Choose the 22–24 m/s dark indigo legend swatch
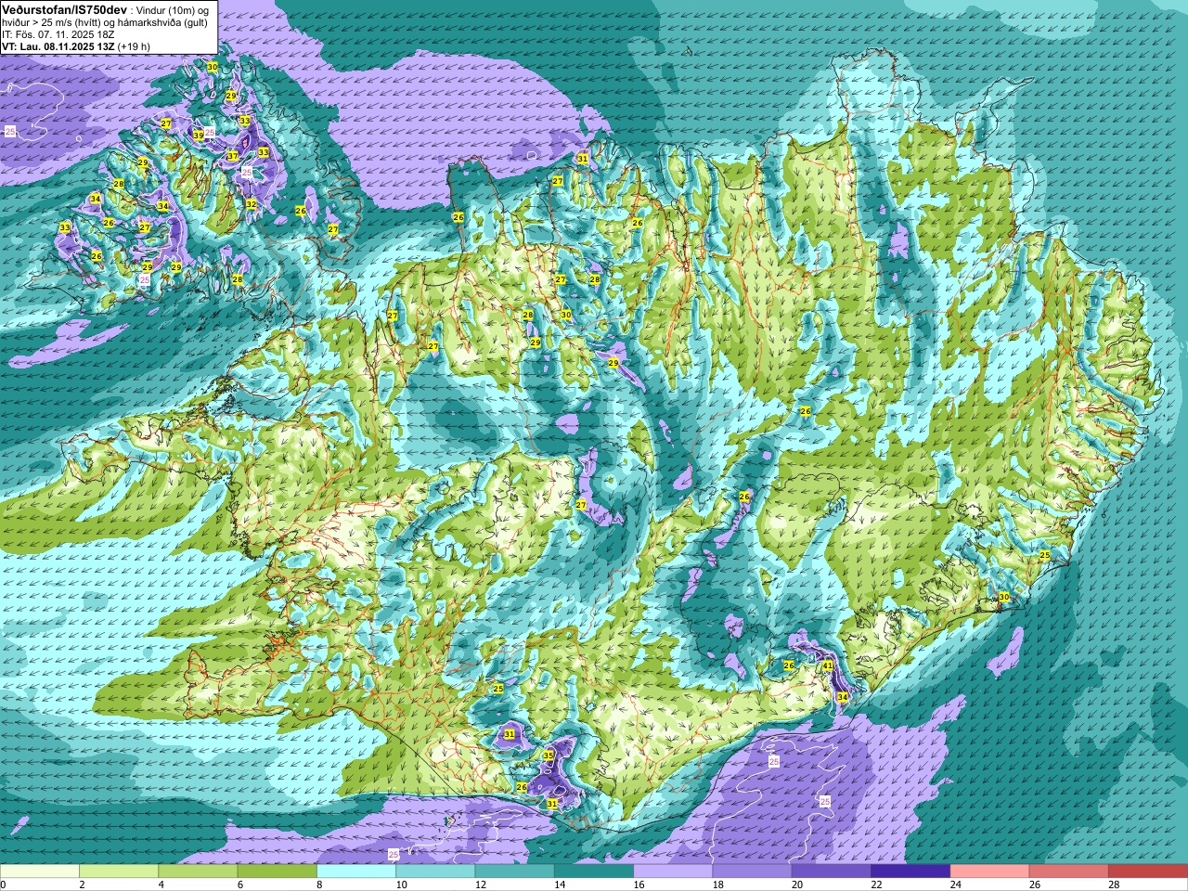Viewport: 1188px width, 891px height. (910, 872)
